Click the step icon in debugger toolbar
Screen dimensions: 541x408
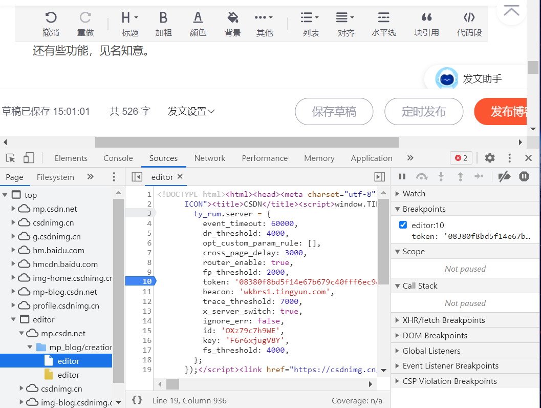pos(479,176)
